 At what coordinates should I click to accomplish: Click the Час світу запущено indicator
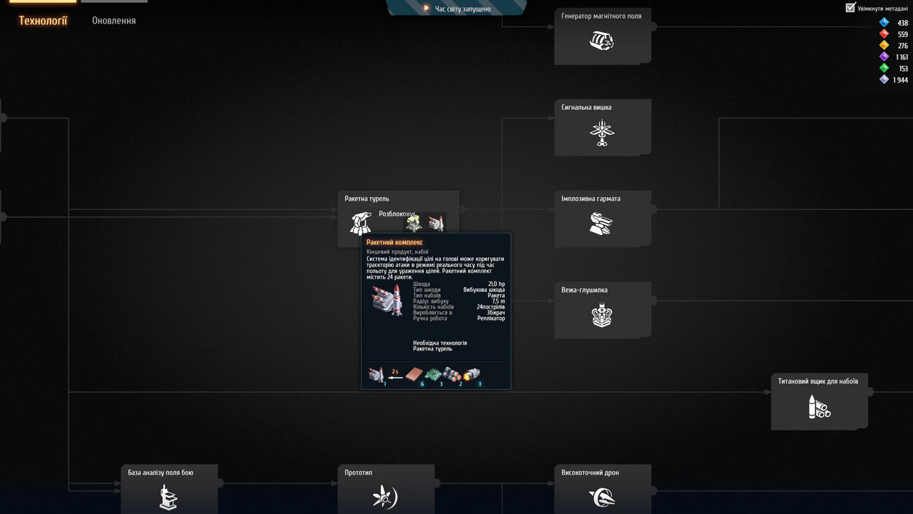pos(456,9)
